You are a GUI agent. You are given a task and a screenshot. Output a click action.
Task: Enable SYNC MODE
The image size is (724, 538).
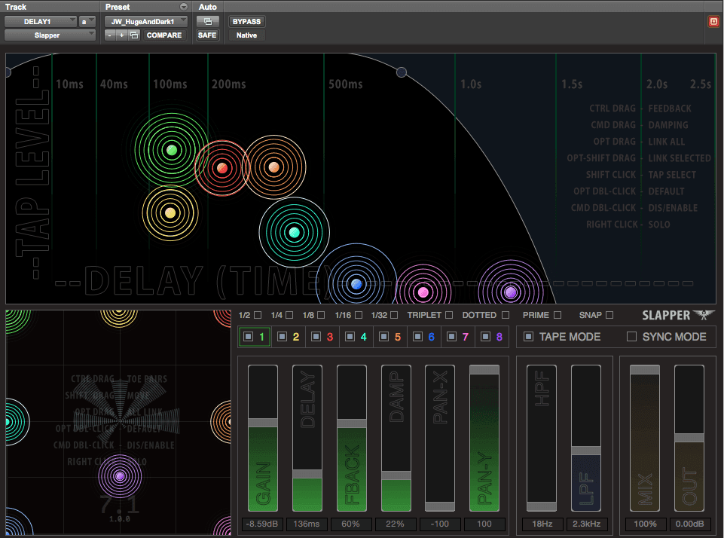point(633,337)
